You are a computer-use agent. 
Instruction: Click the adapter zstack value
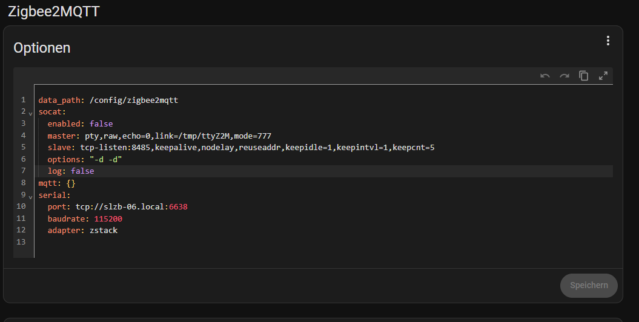click(x=104, y=231)
